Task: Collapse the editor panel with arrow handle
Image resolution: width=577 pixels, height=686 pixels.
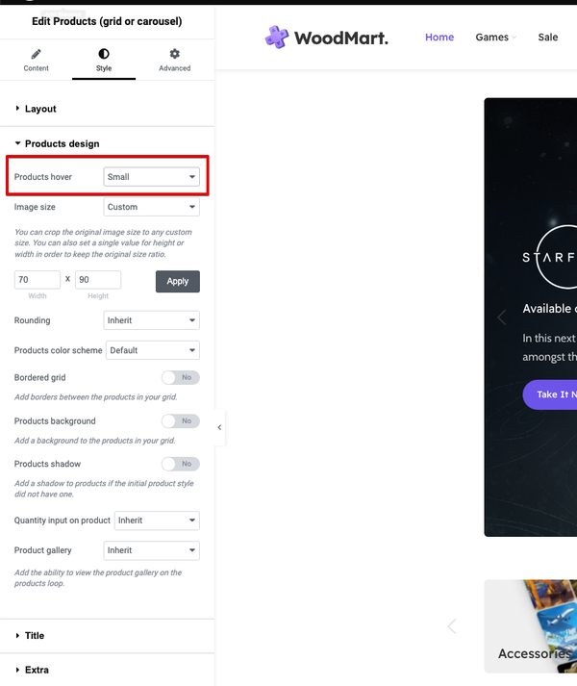Action: 219,427
